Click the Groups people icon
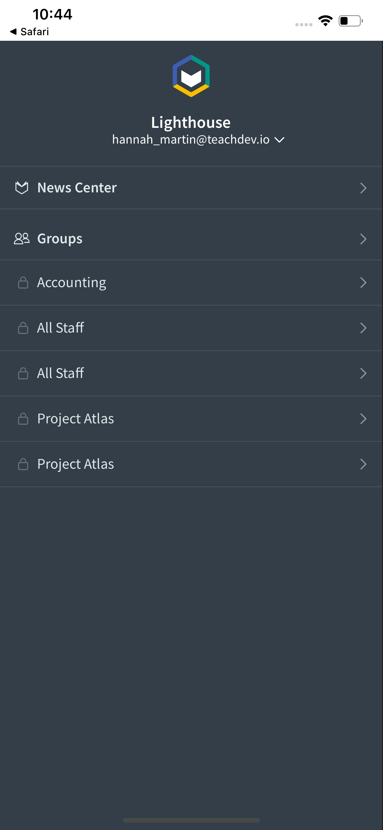This screenshot has height=830, width=383. point(22,239)
